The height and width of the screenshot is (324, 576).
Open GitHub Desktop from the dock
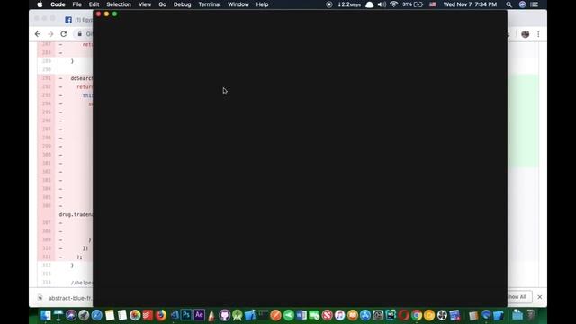(x=224, y=315)
